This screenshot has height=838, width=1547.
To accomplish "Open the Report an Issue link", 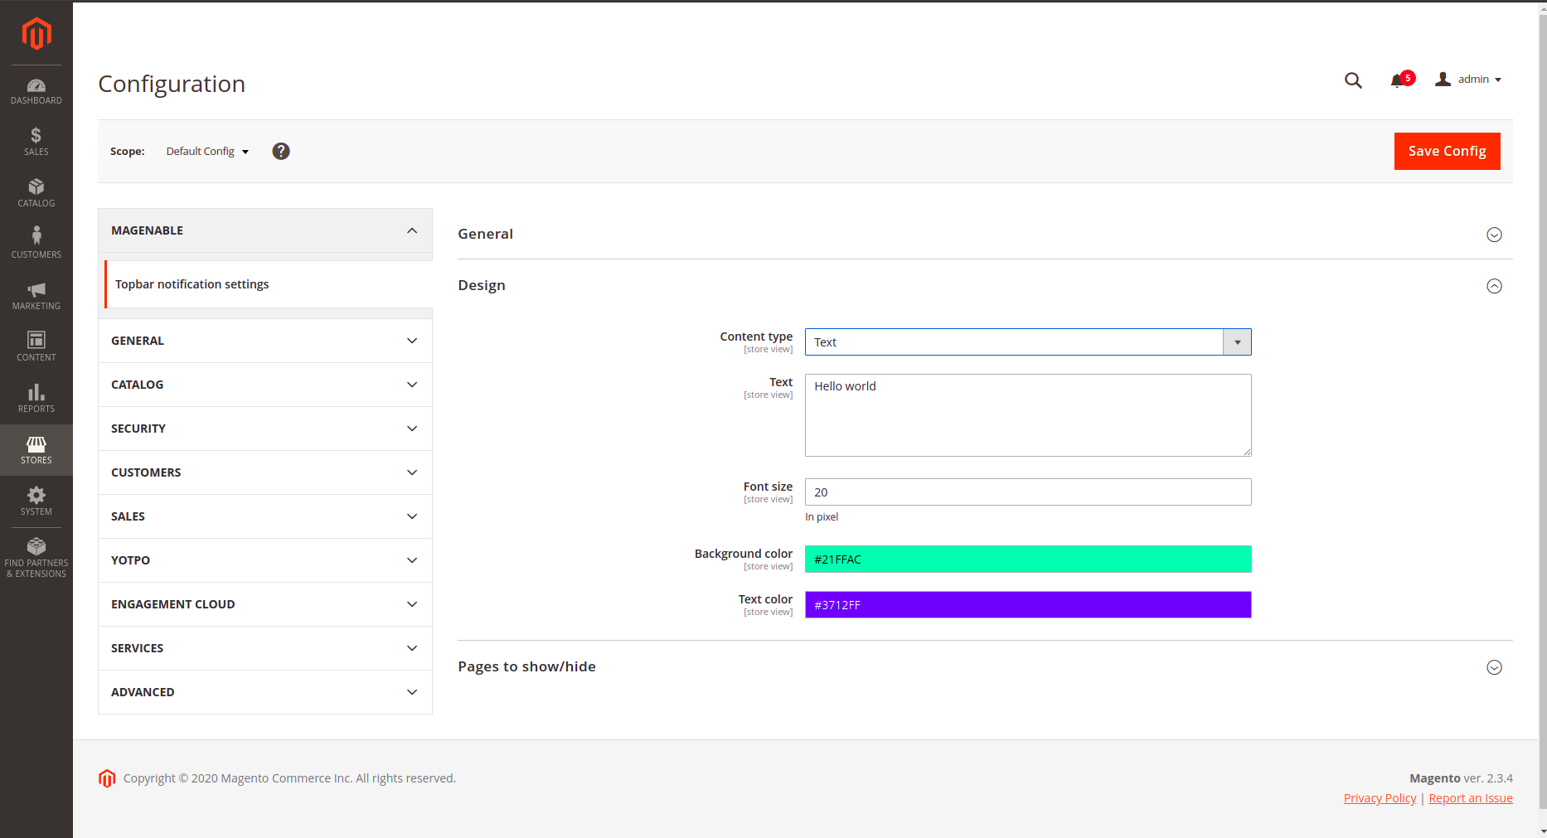I will (x=1471, y=798).
